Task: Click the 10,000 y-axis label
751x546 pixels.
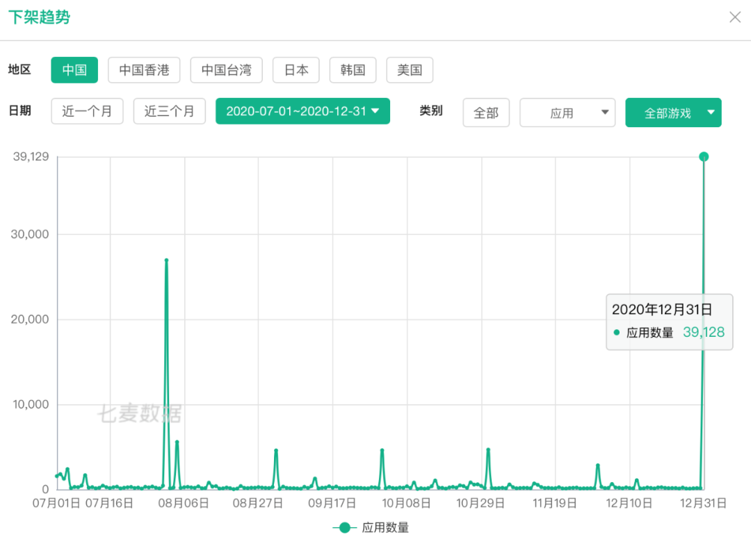Action: tap(31, 405)
